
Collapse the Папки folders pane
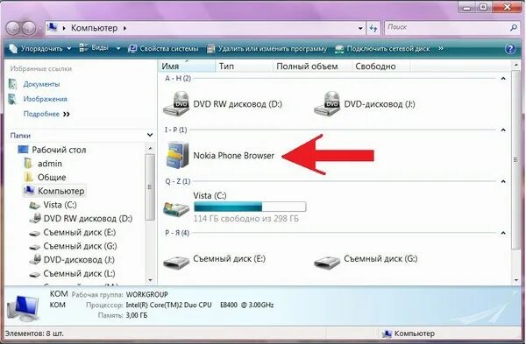[150, 135]
